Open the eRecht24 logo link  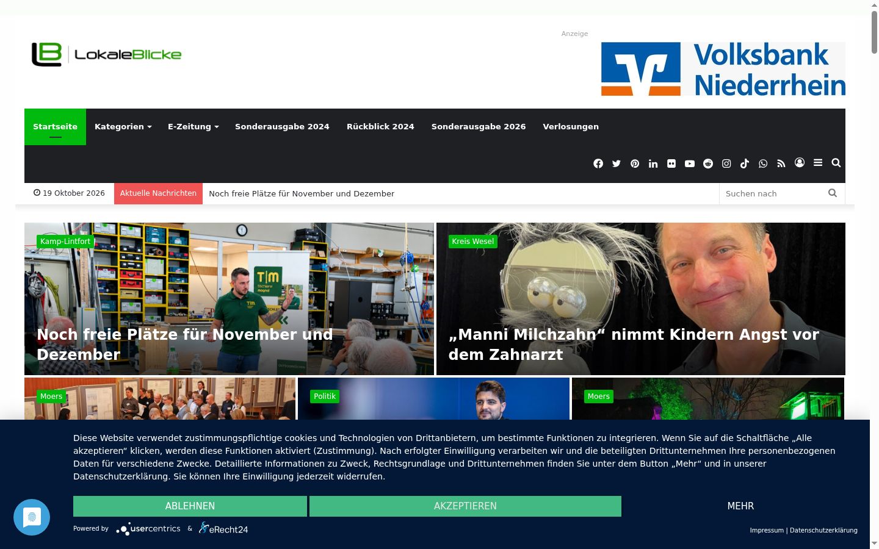[x=223, y=529]
